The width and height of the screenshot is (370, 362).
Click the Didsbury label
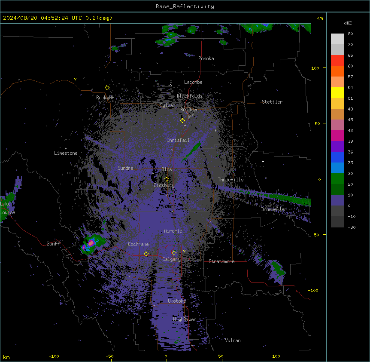(x=164, y=185)
